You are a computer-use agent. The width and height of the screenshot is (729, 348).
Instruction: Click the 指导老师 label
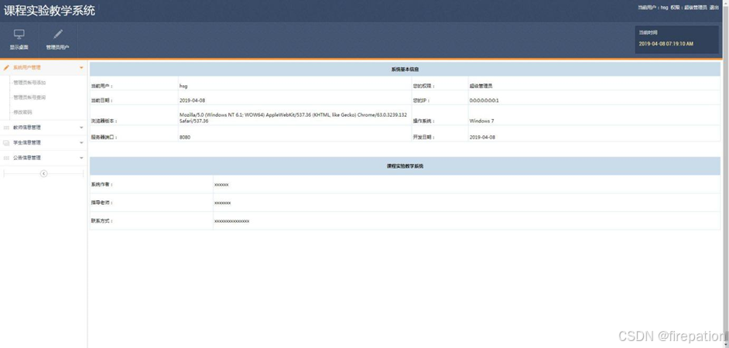pos(102,203)
